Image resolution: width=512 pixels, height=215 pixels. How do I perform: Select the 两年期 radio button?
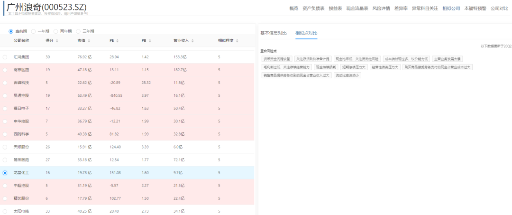click(x=55, y=31)
